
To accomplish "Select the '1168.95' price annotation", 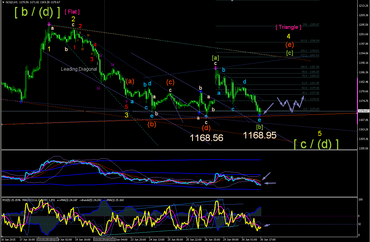I will pyautogui.click(x=259, y=135).
